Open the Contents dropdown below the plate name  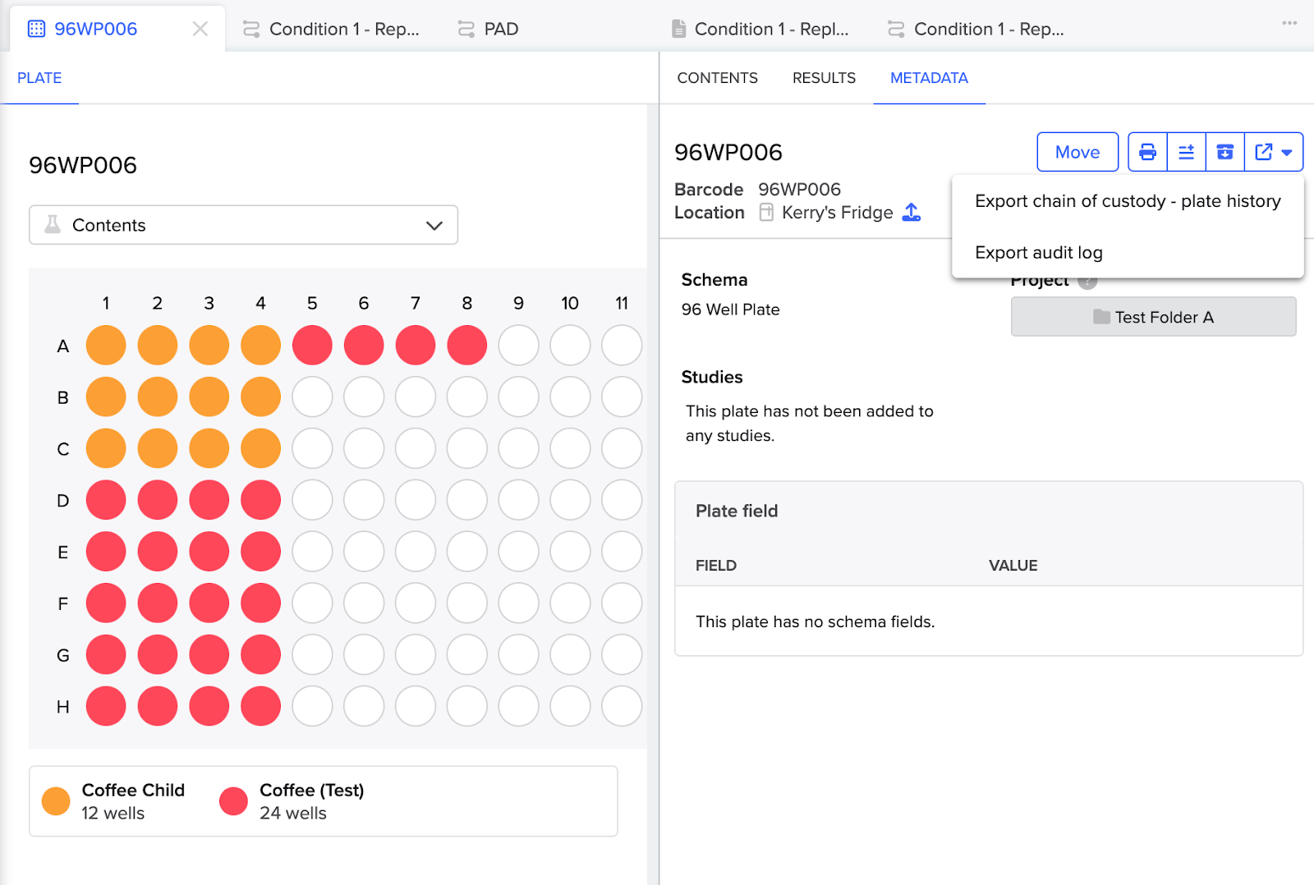click(243, 224)
